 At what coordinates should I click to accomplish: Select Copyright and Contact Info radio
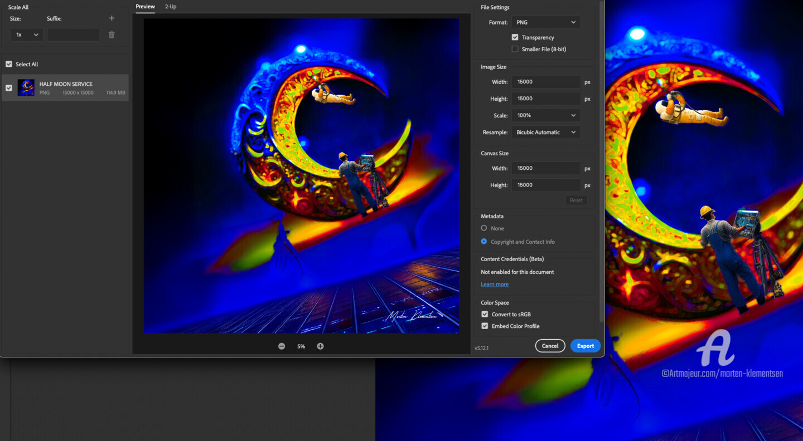pyautogui.click(x=484, y=242)
